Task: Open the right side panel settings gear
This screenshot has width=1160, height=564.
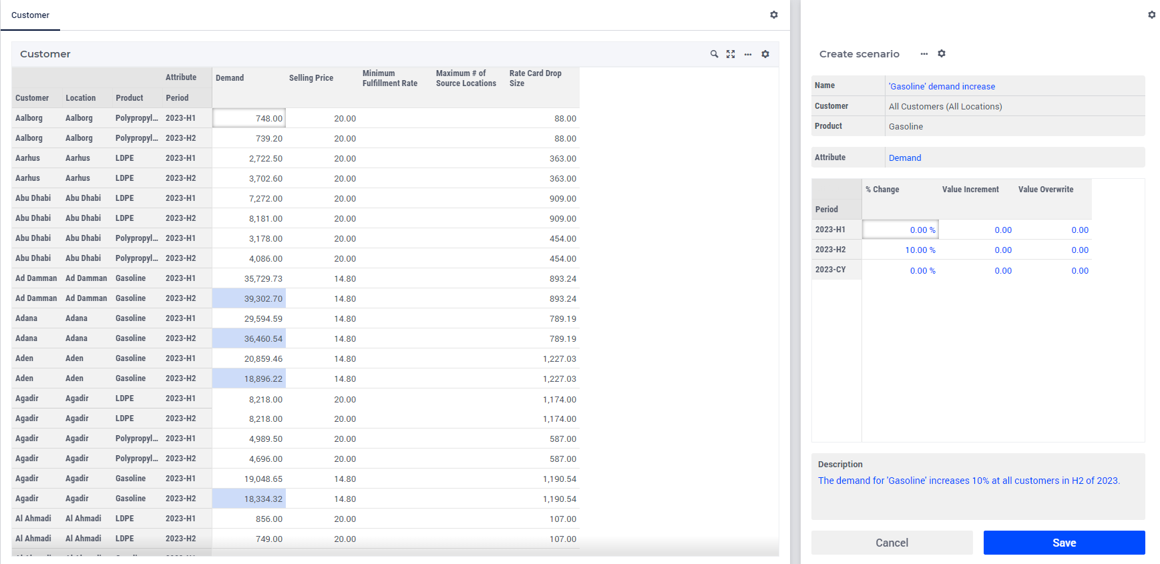Action: 1152,15
